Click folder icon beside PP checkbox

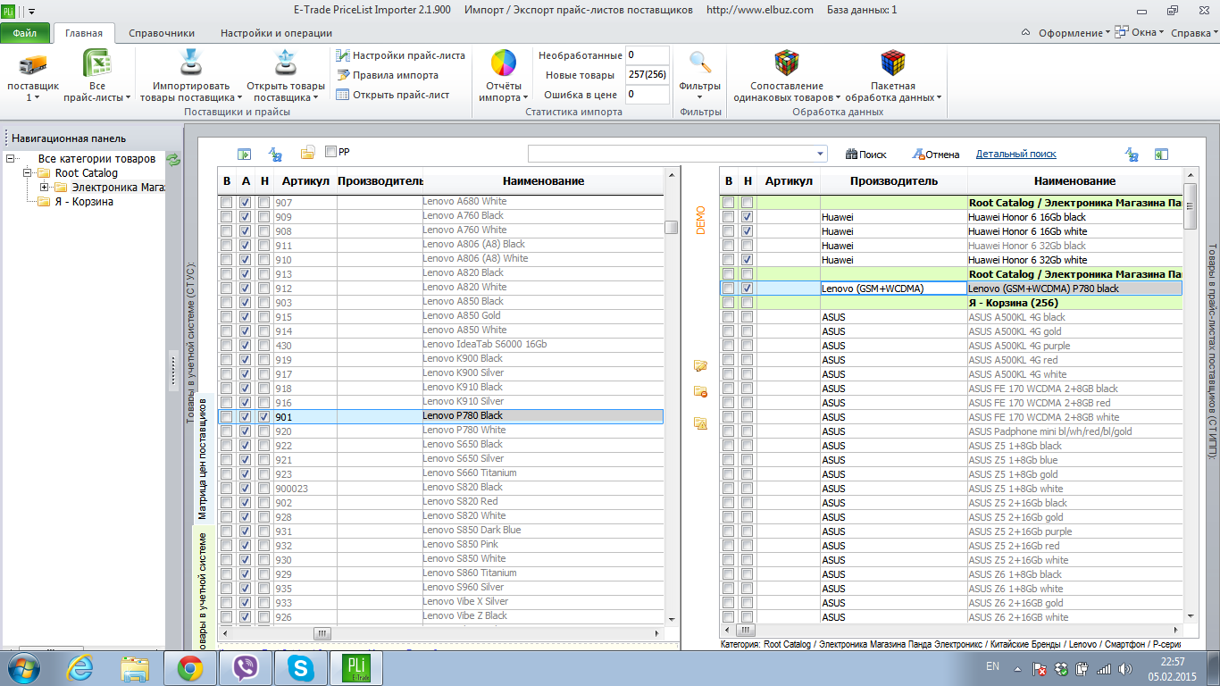click(307, 153)
